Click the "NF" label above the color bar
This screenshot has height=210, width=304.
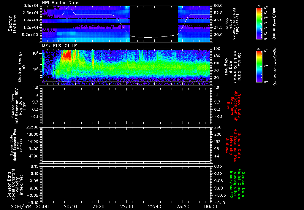pyautogui.click(x=259, y=6)
